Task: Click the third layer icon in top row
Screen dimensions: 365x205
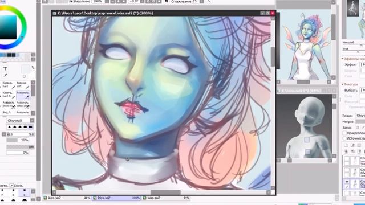Action: [359, 146]
